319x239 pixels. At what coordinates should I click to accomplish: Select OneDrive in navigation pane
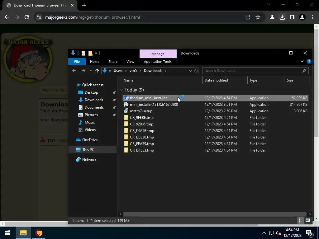tap(90, 140)
